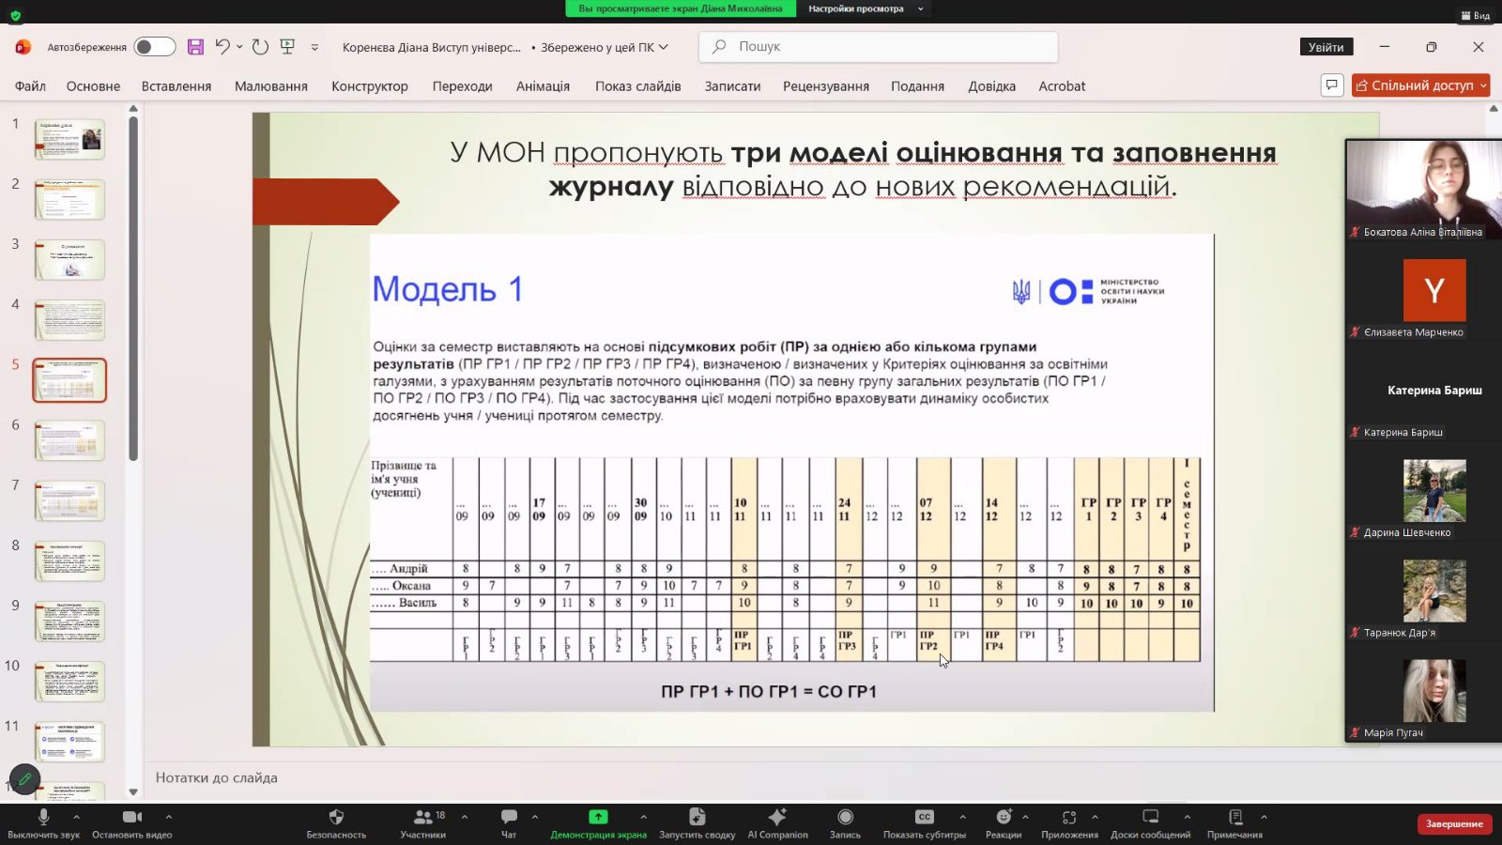Click the Save icon in quick access toolbar

point(195,47)
